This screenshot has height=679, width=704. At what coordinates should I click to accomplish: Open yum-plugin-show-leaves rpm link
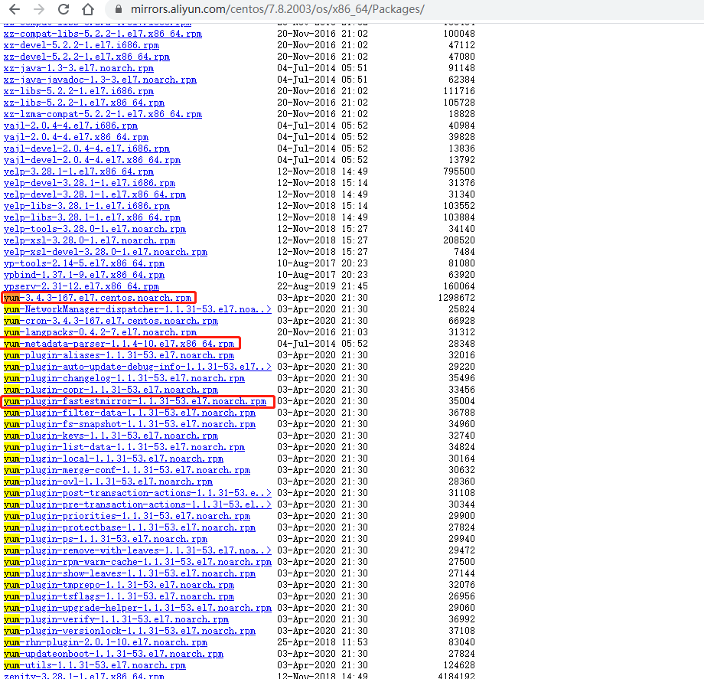(130, 573)
